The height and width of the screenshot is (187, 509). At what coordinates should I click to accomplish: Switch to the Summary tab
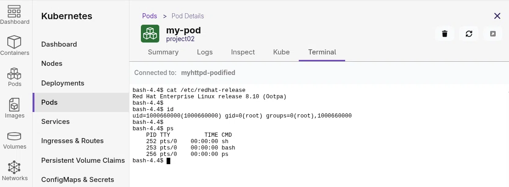[163, 52]
